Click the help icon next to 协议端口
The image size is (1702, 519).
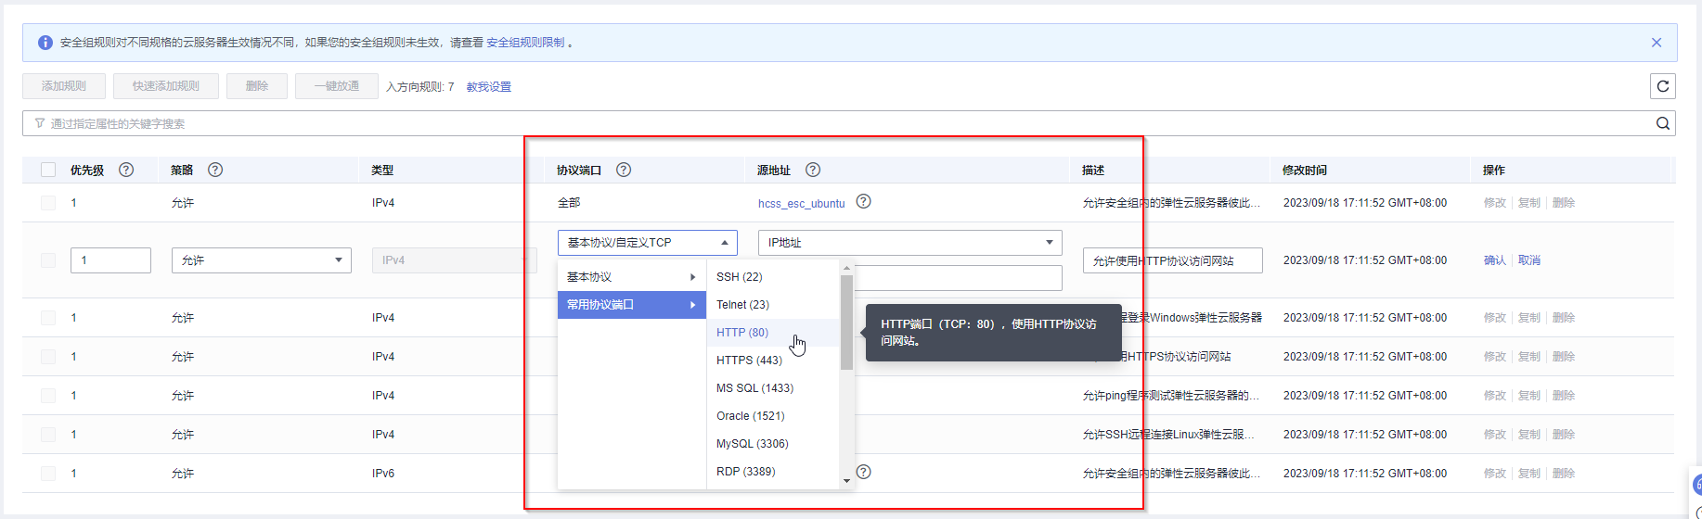click(x=624, y=170)
